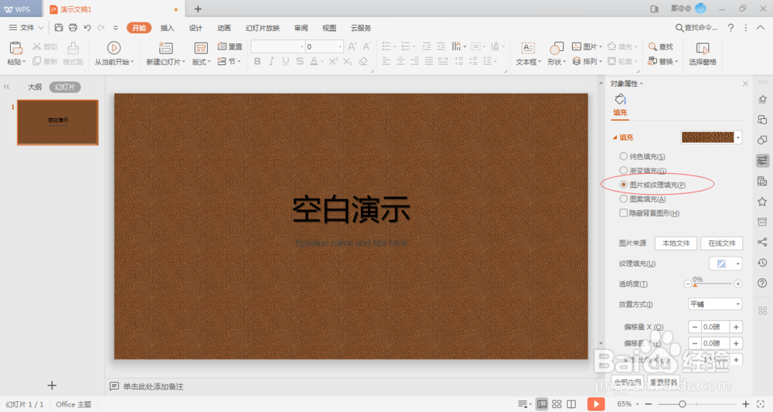Image resolution: width=773 pixels, height=412 pixels.
Task: Click Reset Background (重置背景) button
Action: 663,382
